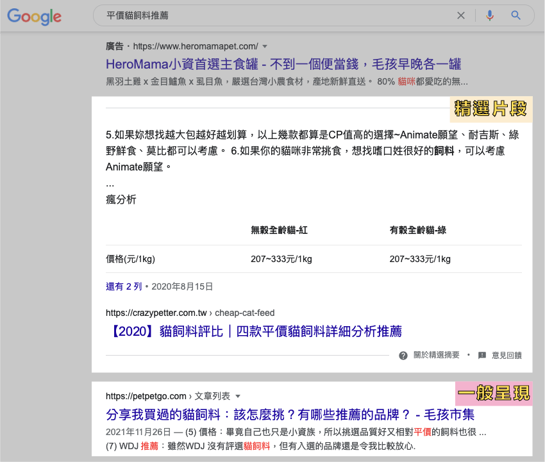This screenshot has width=545, height=462.
Task: Expand the dropdown arrow next to petpetgo.com 文章列表
Action: (x=238, y=397)
